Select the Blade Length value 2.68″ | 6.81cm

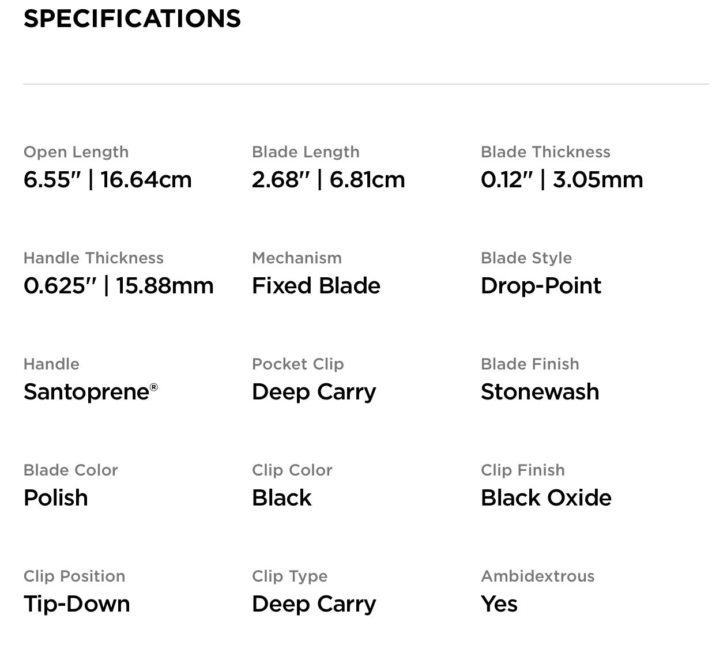(x=328, y=180)
